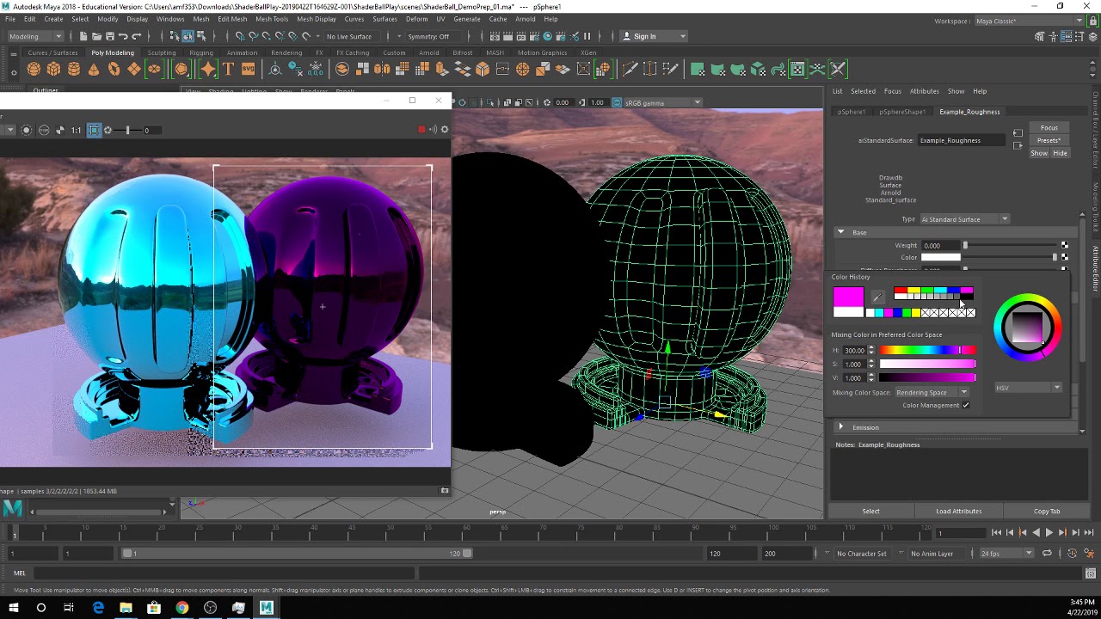Open the Mixing Color Space dropdown
The image size is (1101, 619).
pyautogui.click(x=932, y=393)
